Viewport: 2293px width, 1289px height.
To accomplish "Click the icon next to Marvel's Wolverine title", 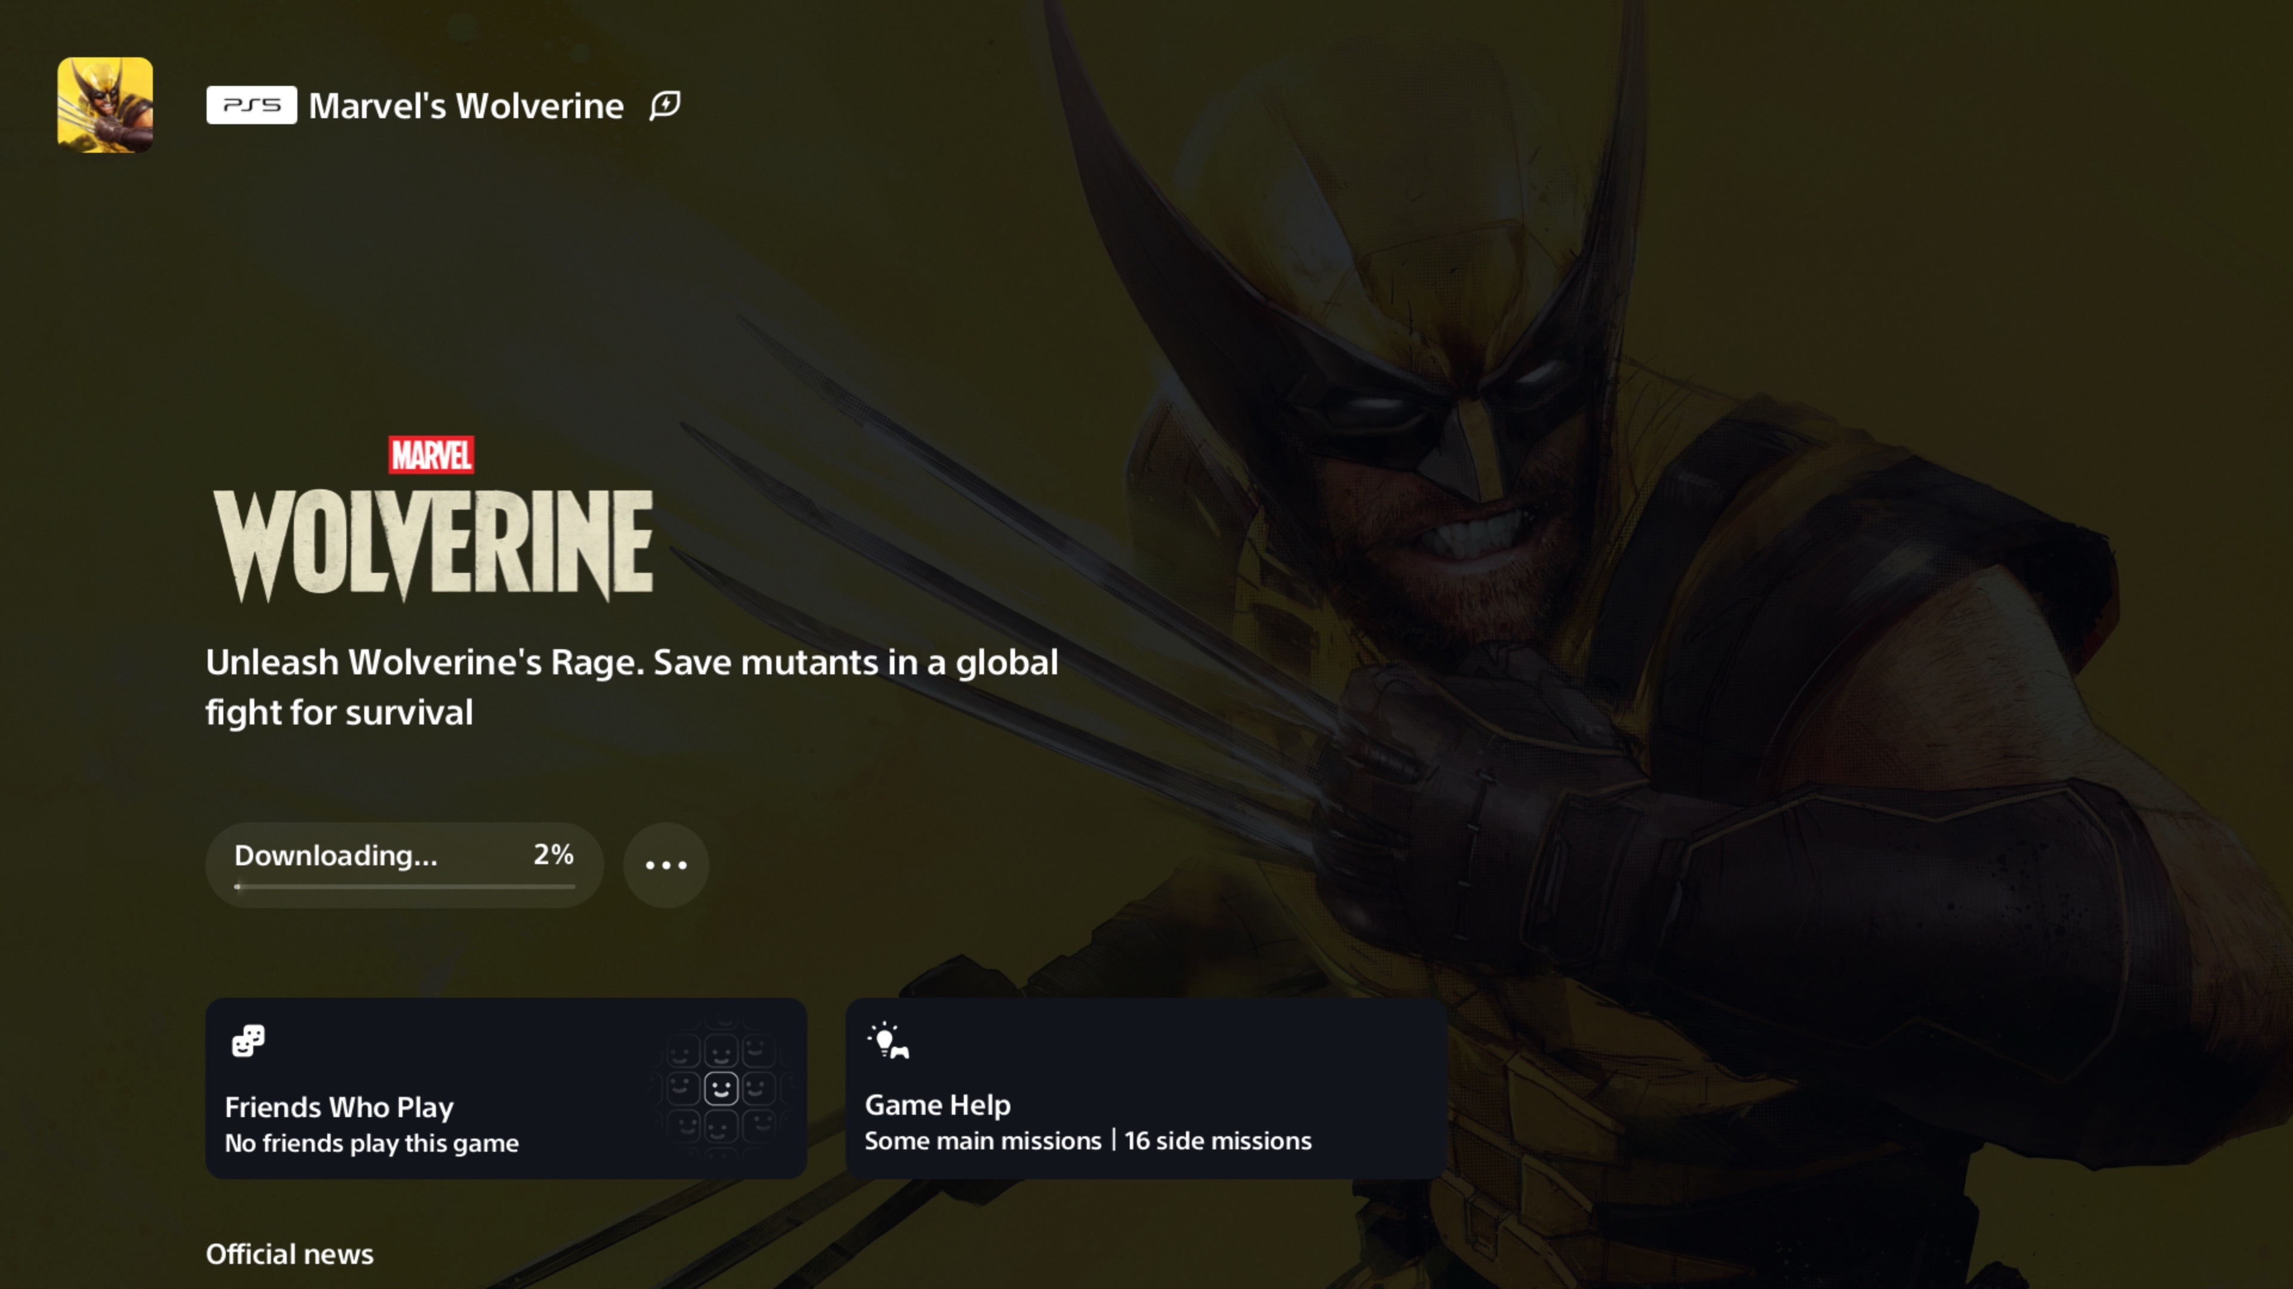I will coord(665,105).
